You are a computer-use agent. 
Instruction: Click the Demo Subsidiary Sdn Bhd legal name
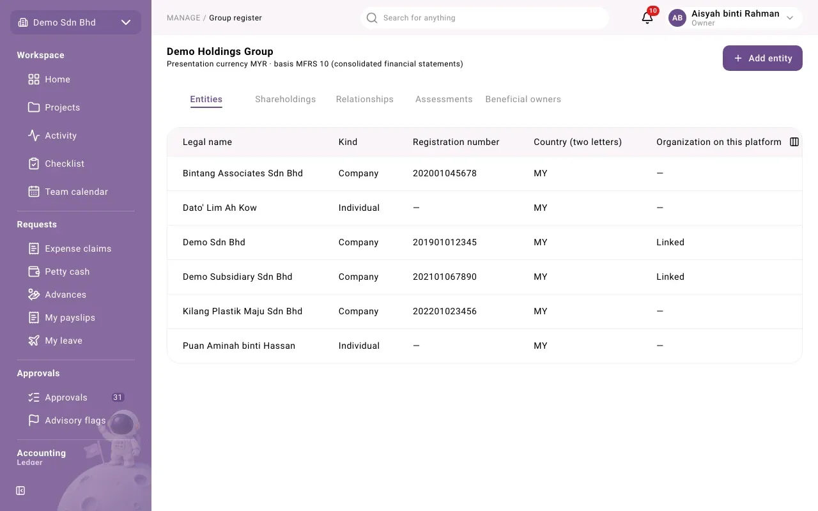click(x=238, y=277)
